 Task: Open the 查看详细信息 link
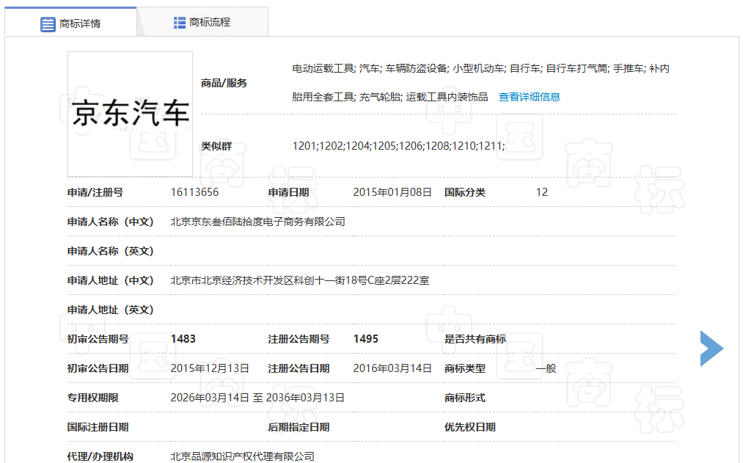[529, 97]
